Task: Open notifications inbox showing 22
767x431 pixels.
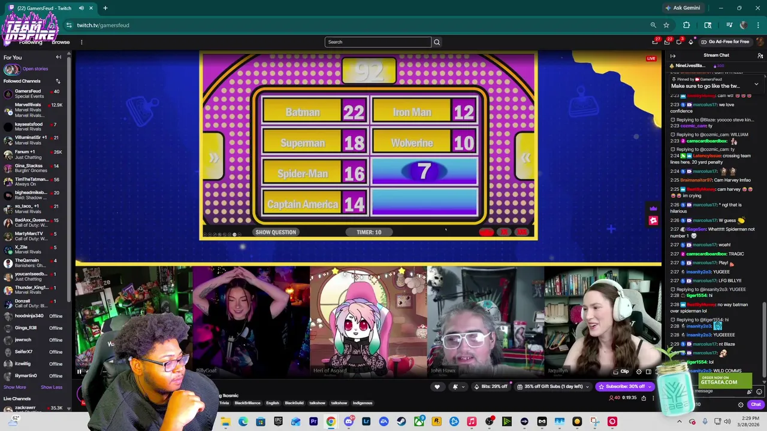Action: 667,42
